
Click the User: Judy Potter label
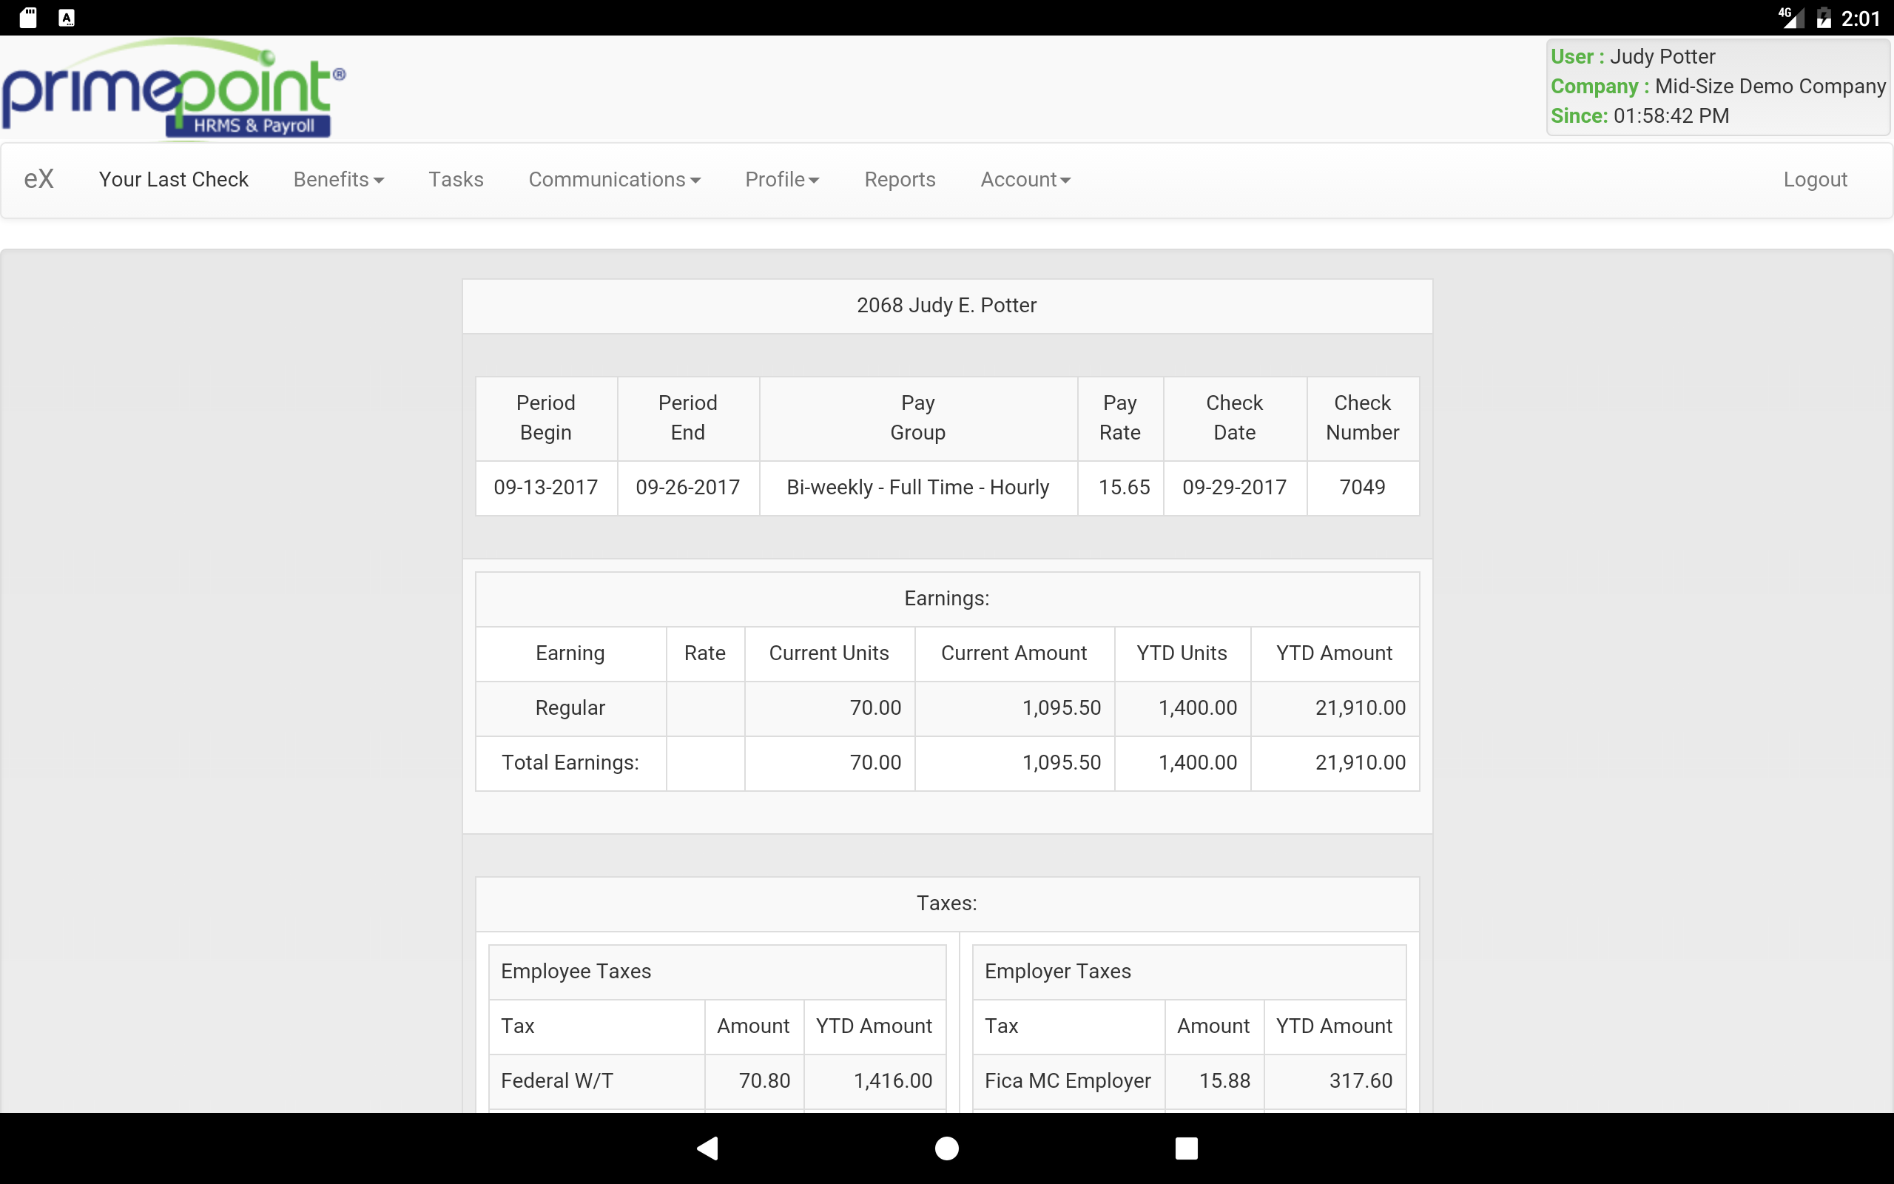point(1633,56)
